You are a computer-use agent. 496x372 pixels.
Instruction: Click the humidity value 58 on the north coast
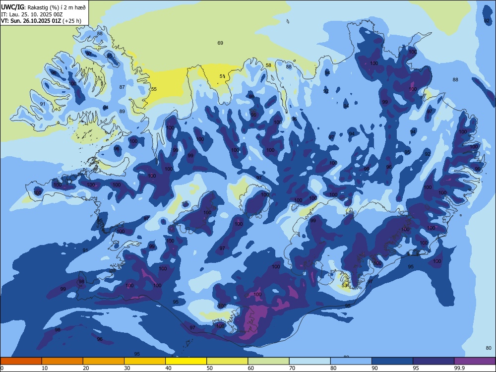click(x=268, y=65)
